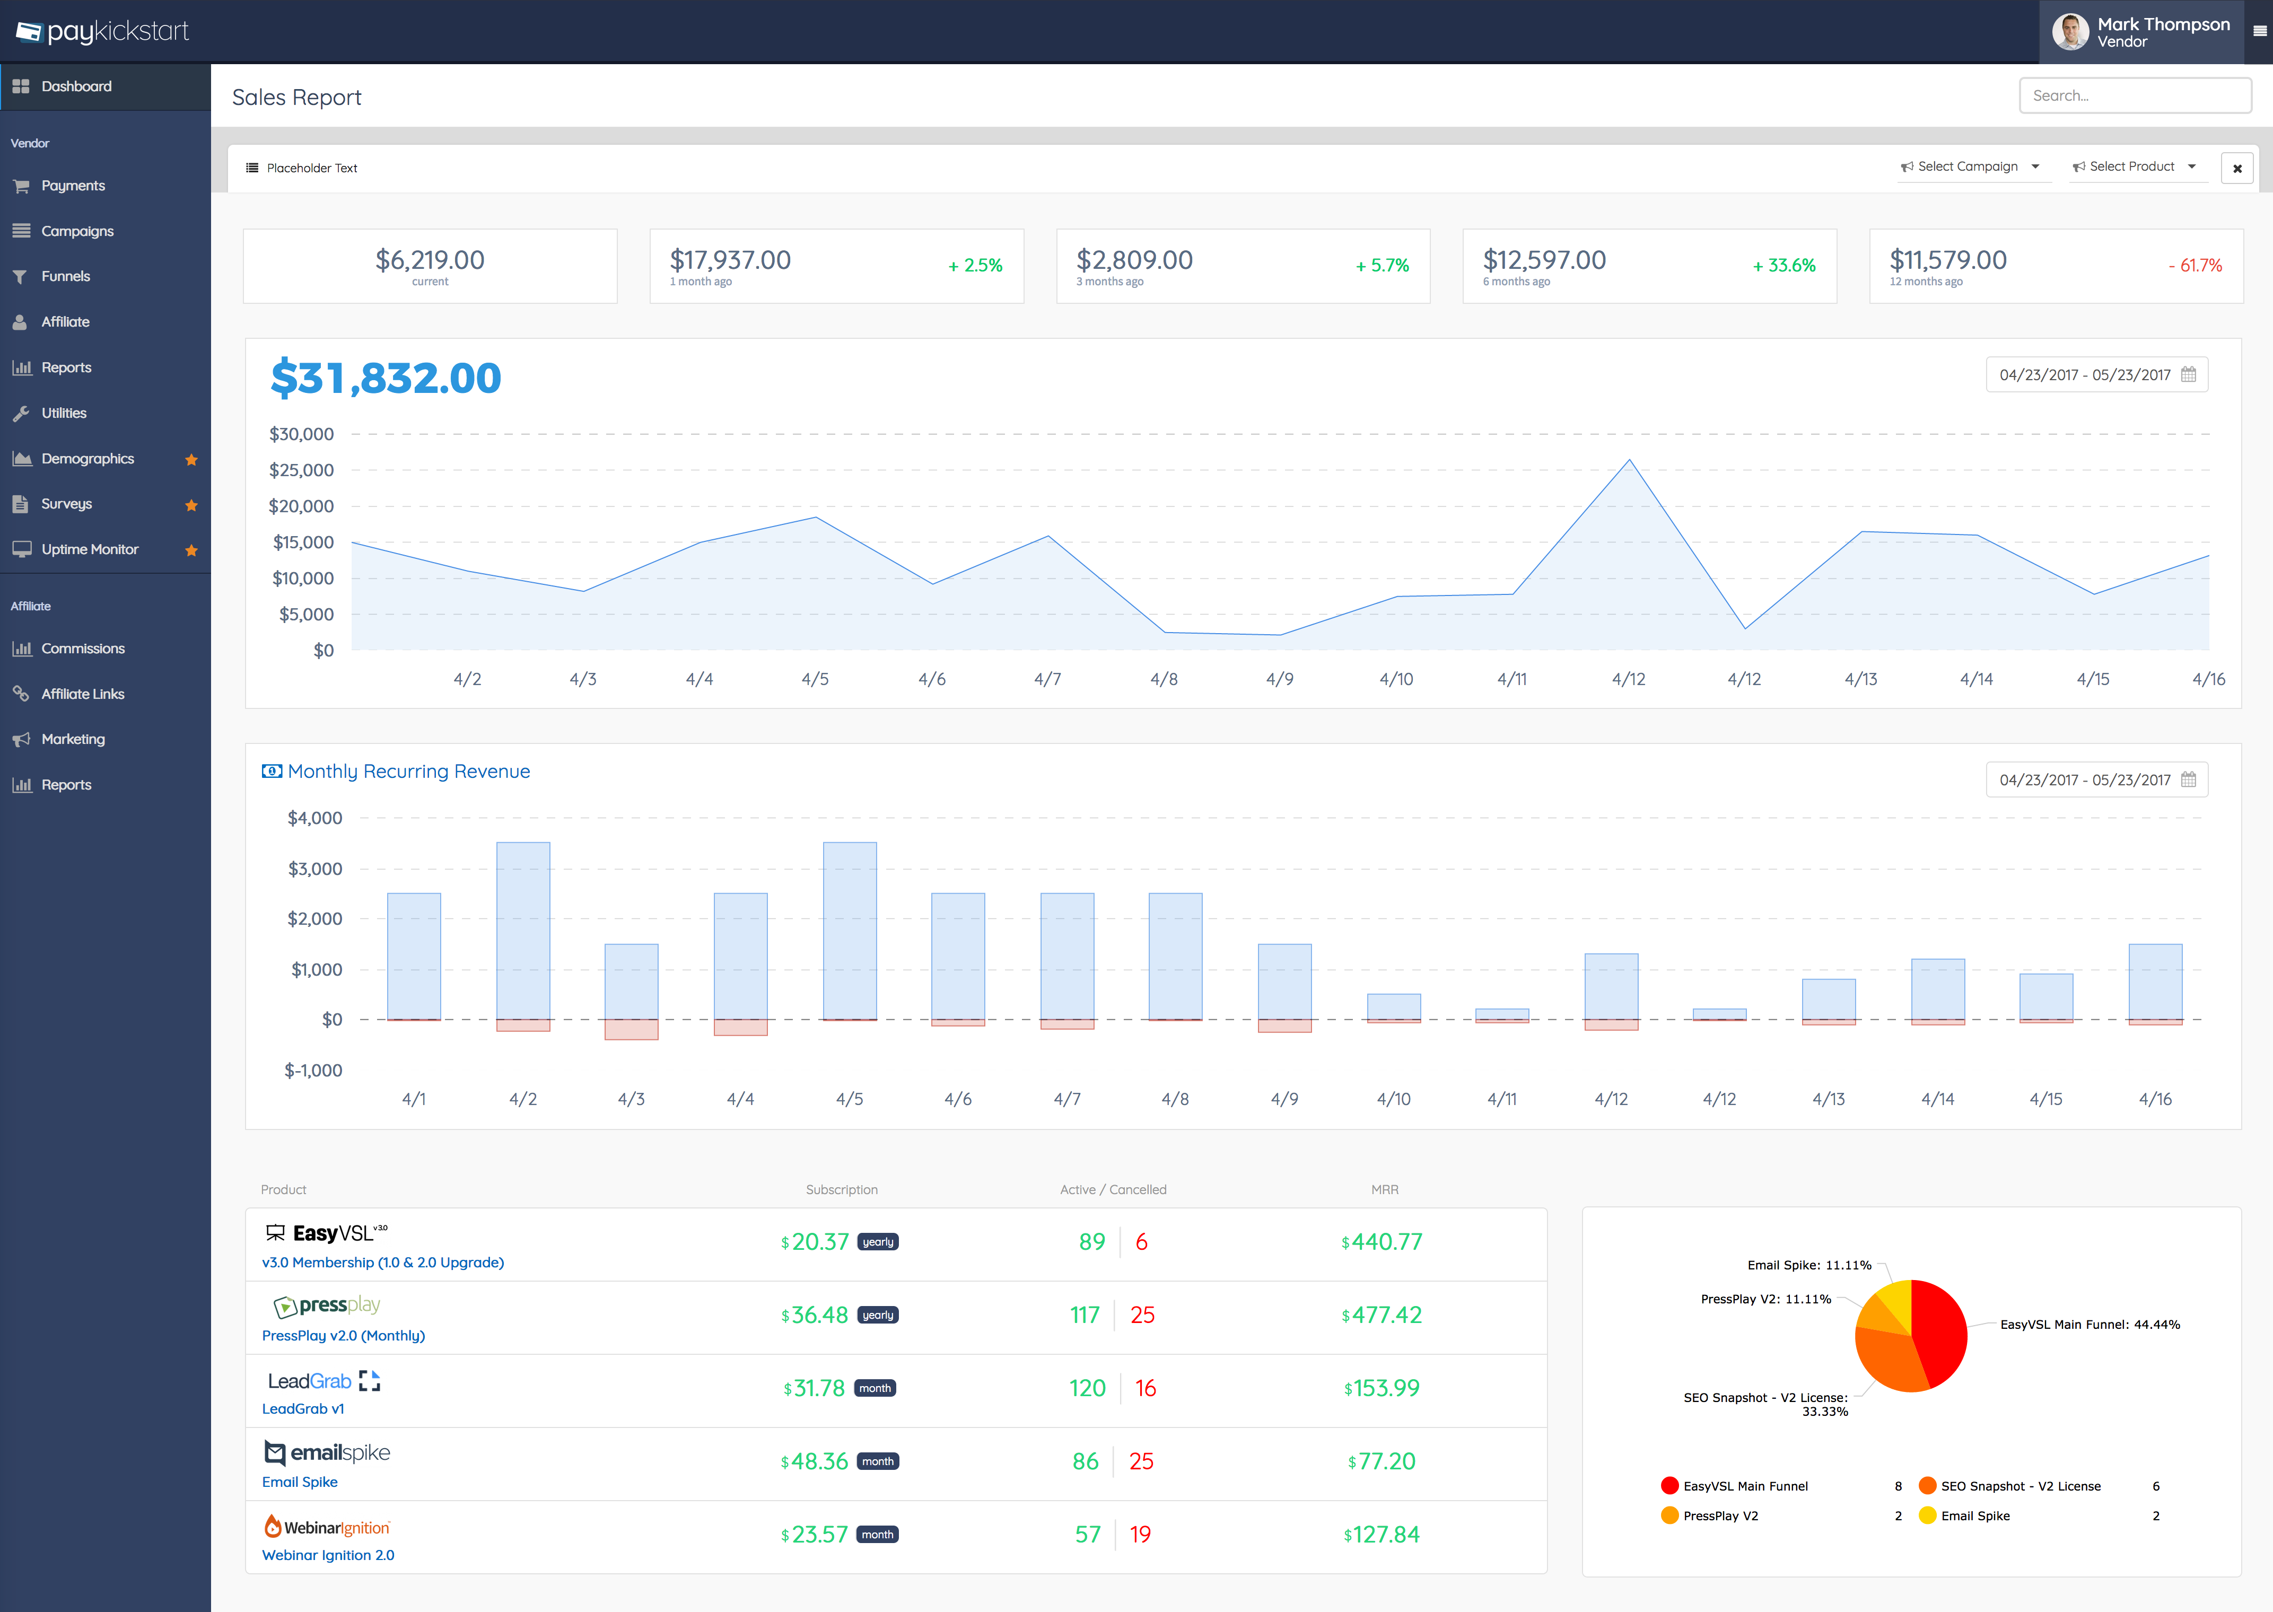Click the Surveys star icon

191,505
